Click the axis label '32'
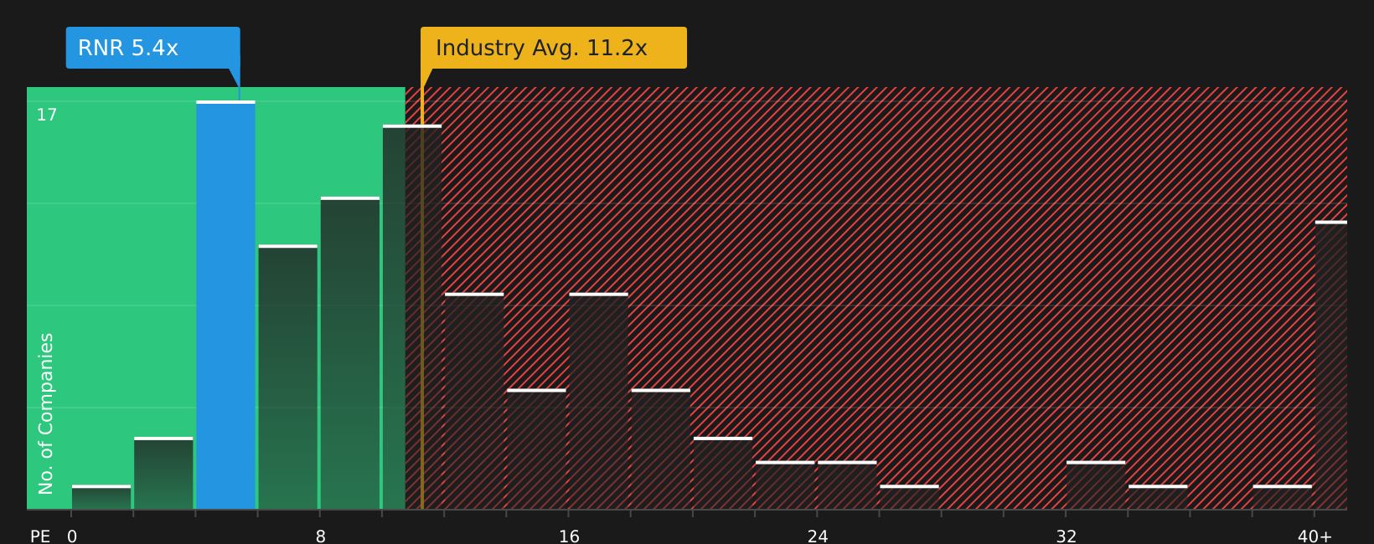 coord(1067,536)
